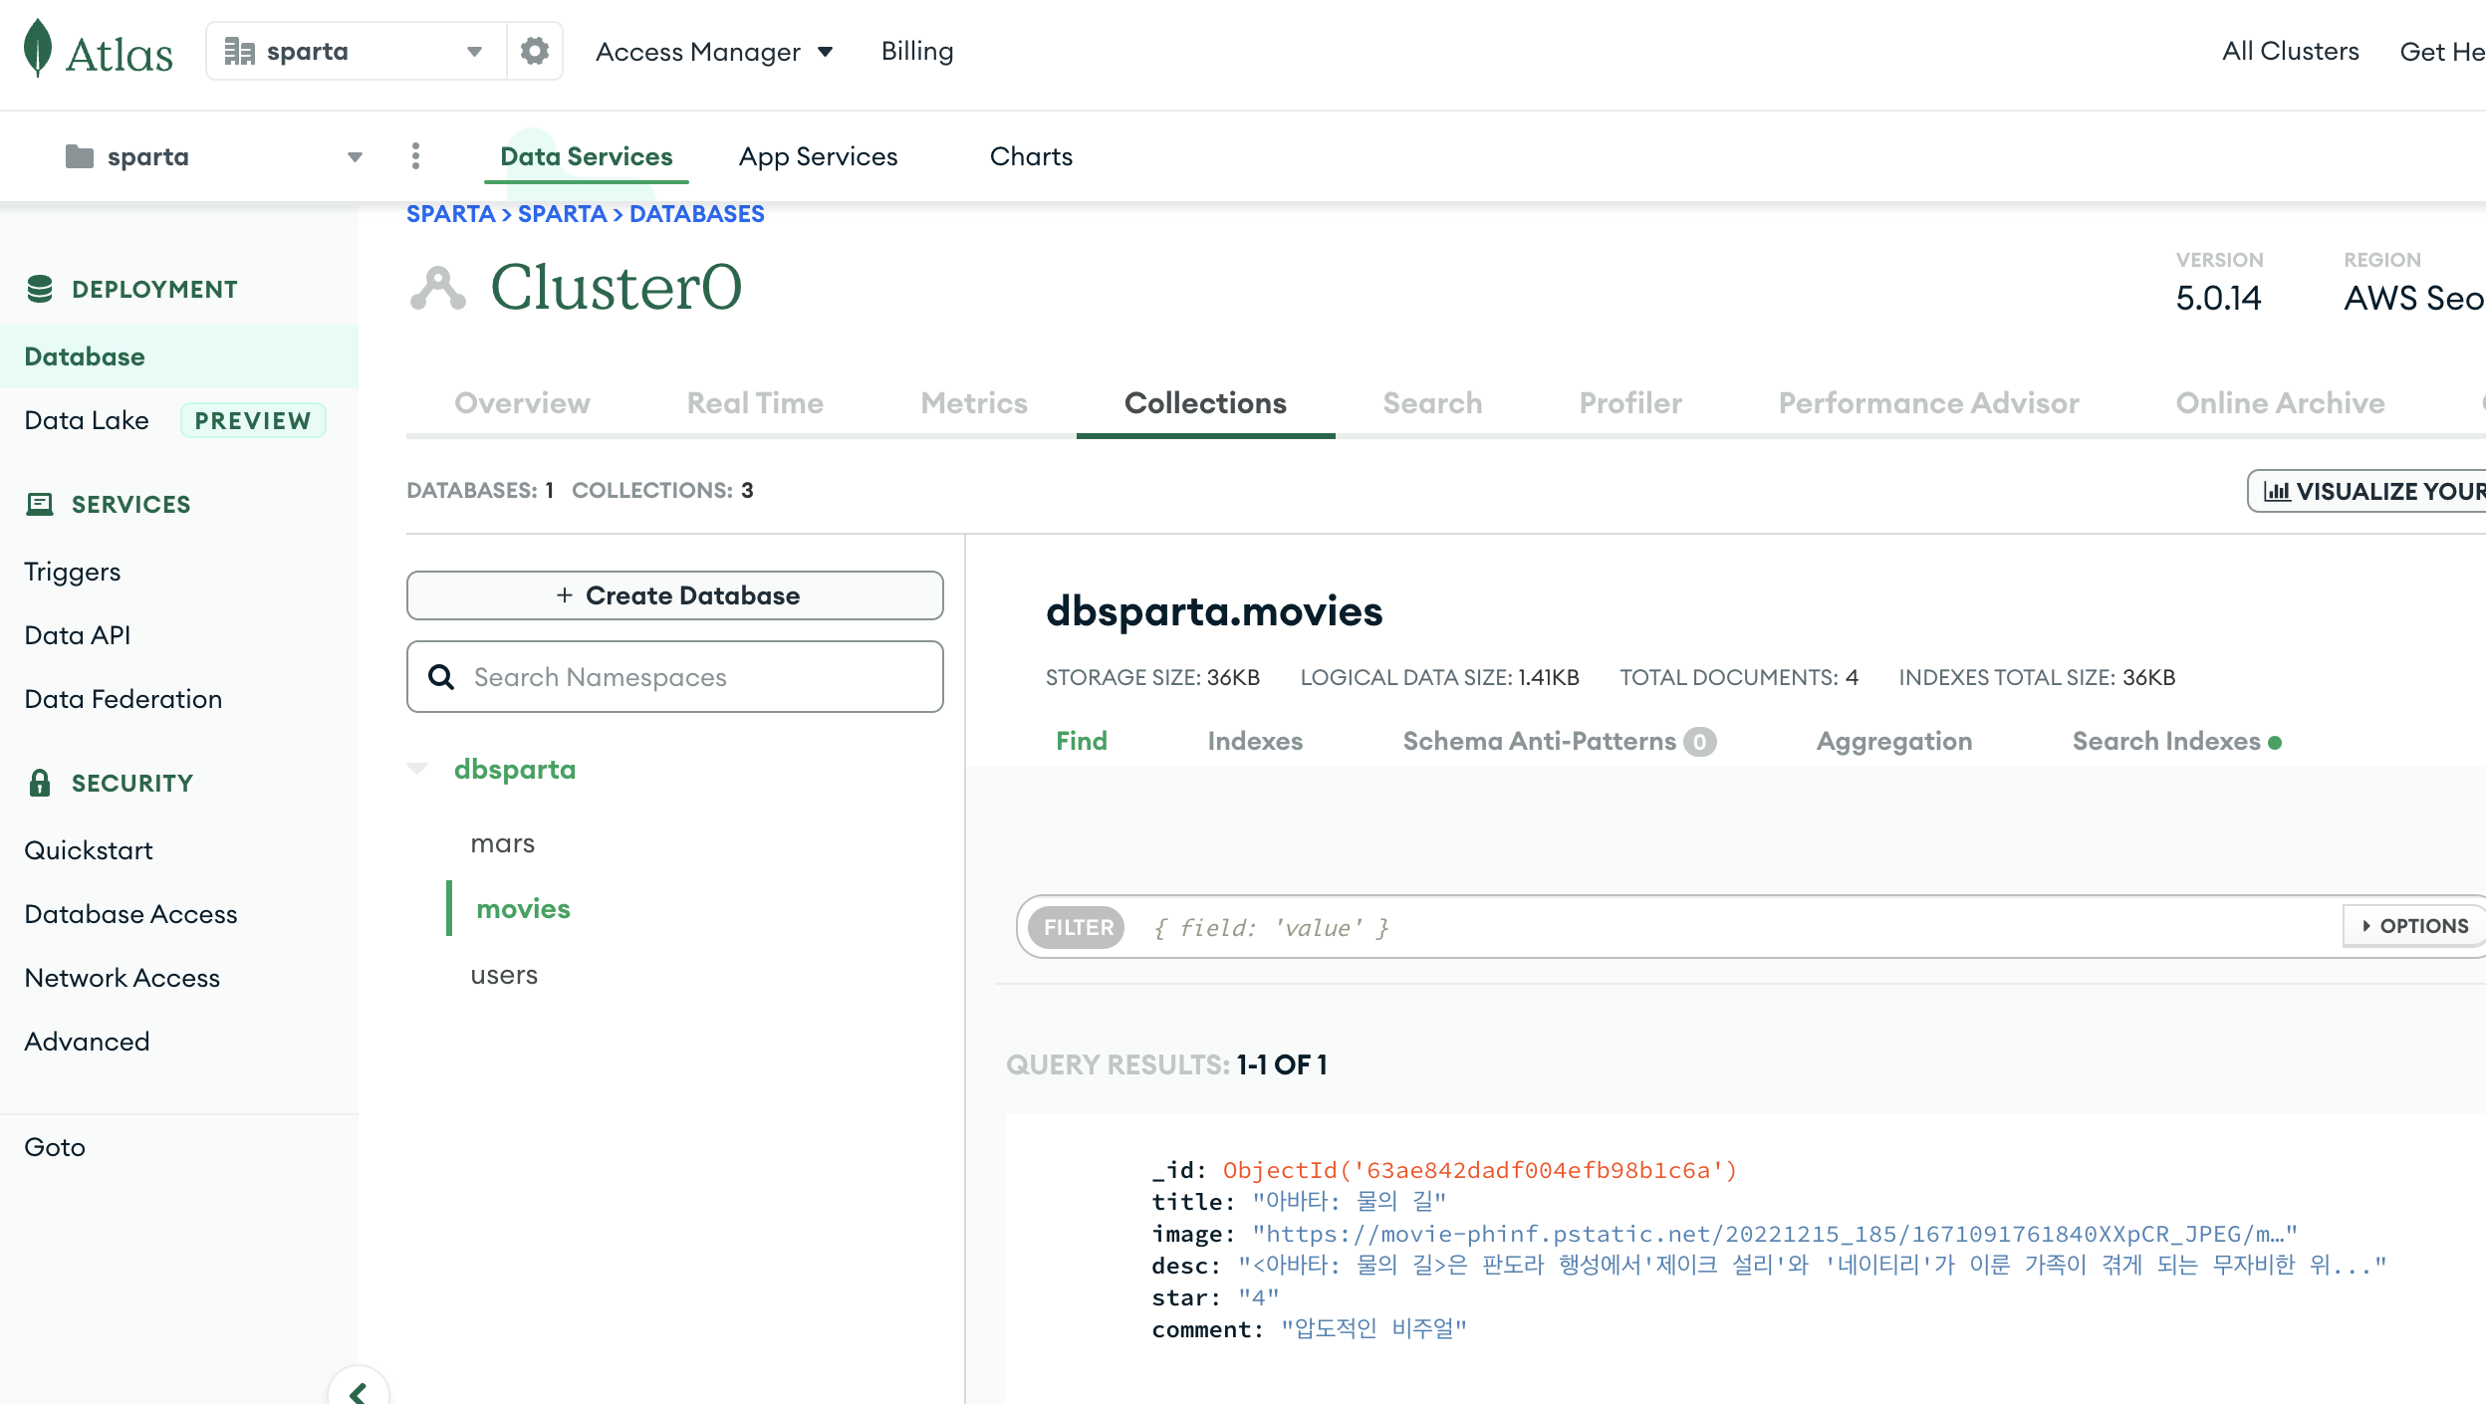
Task: Expand query OPTIONS
Action: click(x=2414, y=926)
